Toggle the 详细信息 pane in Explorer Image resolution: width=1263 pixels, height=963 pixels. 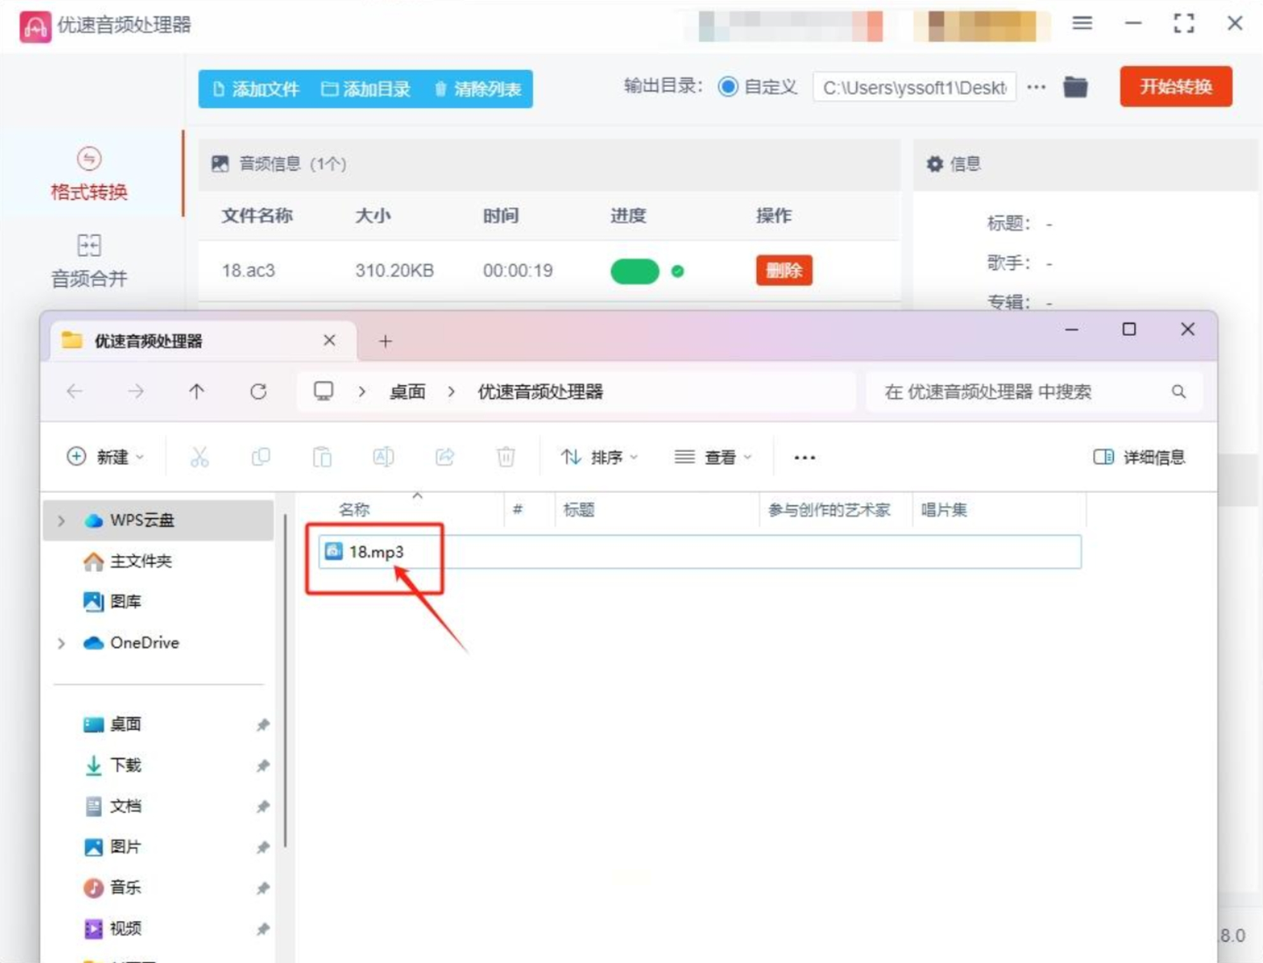1140,456
